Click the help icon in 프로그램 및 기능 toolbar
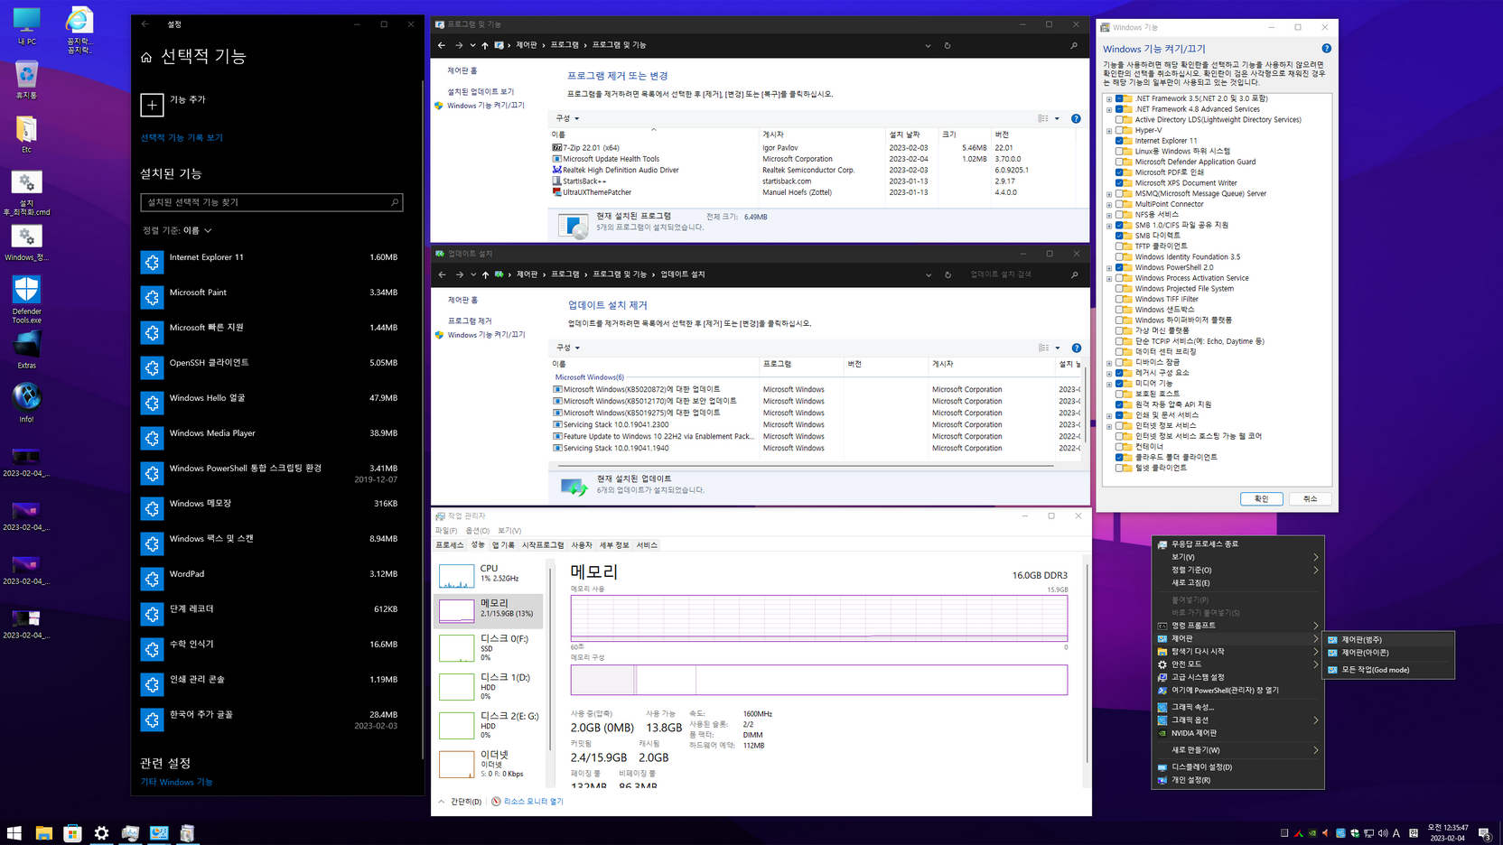Viewport: 1503px width, 845px height. point(1076,118)
